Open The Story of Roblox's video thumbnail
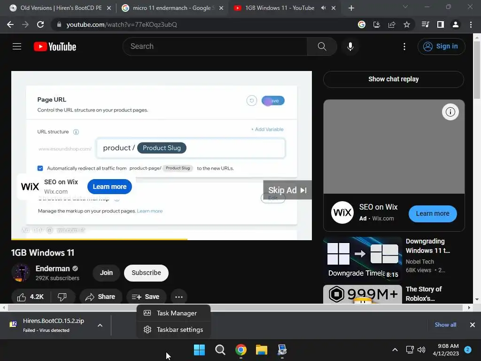This screenshot has width=481, height=361. point(363,294)
